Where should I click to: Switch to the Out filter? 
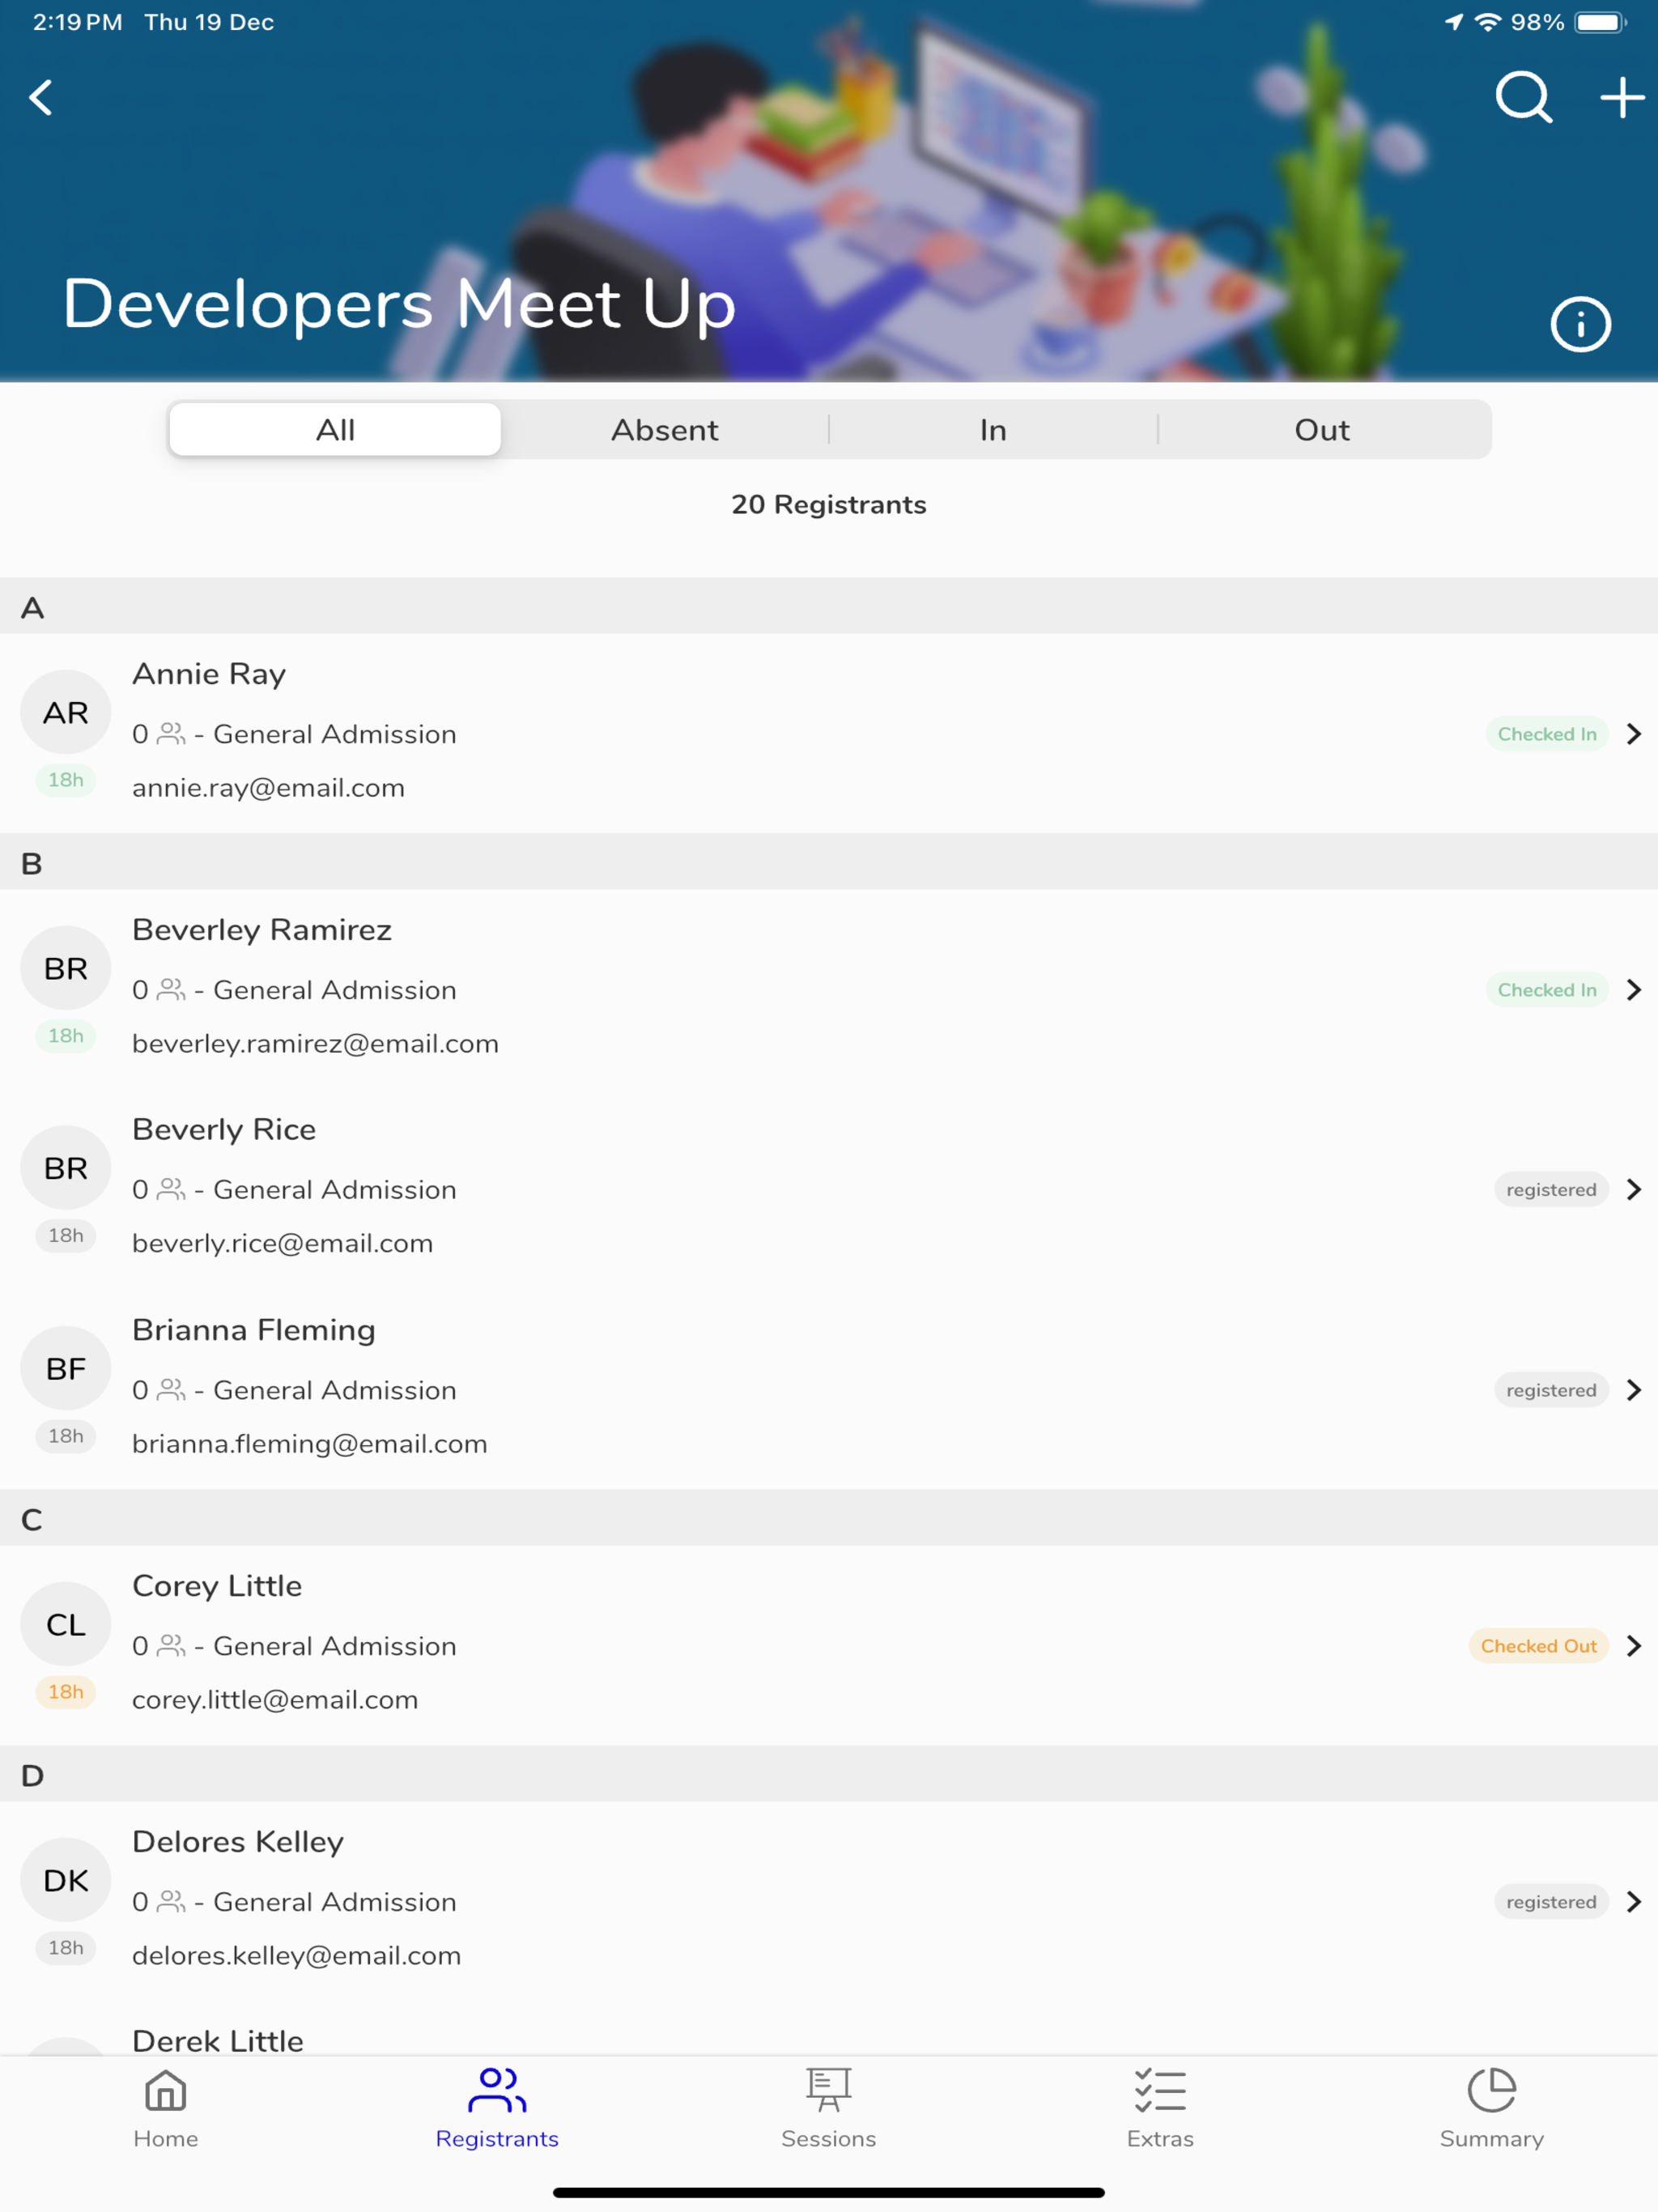[1322, 430]
